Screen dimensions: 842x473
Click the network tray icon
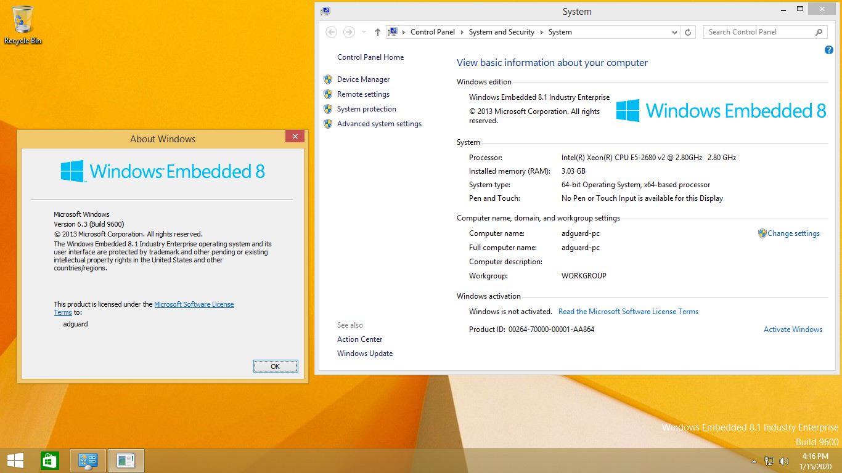[769, 461]
